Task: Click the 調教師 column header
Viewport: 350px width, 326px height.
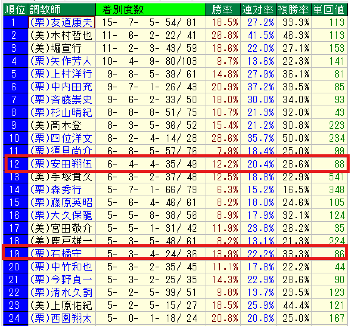Action: 45,9
